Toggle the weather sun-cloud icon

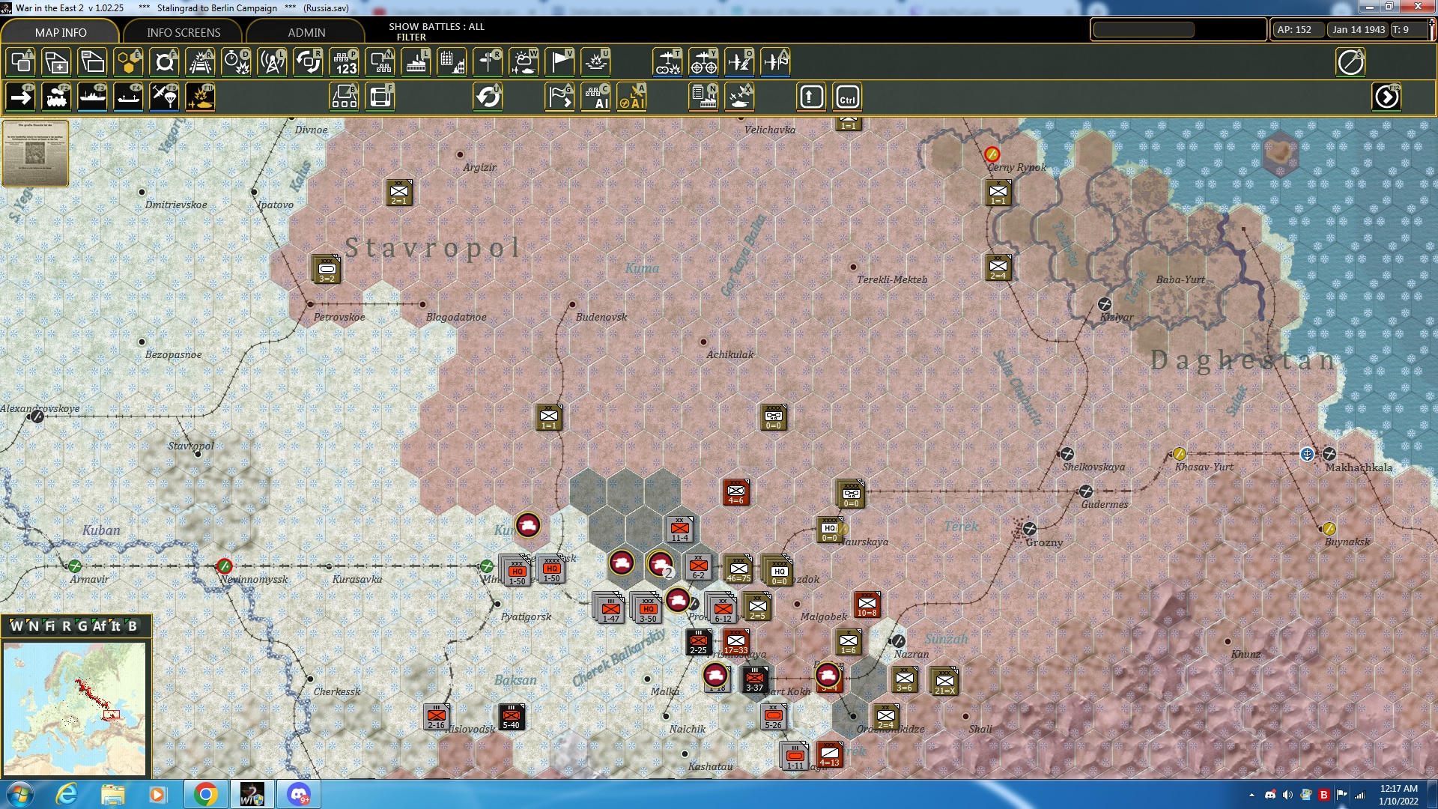coord(524,62)
